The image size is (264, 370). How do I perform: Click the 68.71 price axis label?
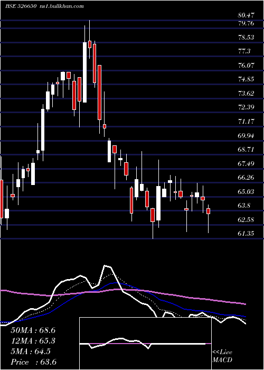pyautogui.click(x=247, y=150)
